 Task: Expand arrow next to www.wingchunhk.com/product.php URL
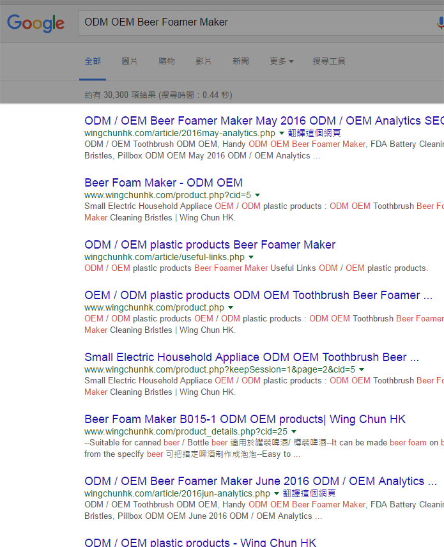click(x=231, y=308)
